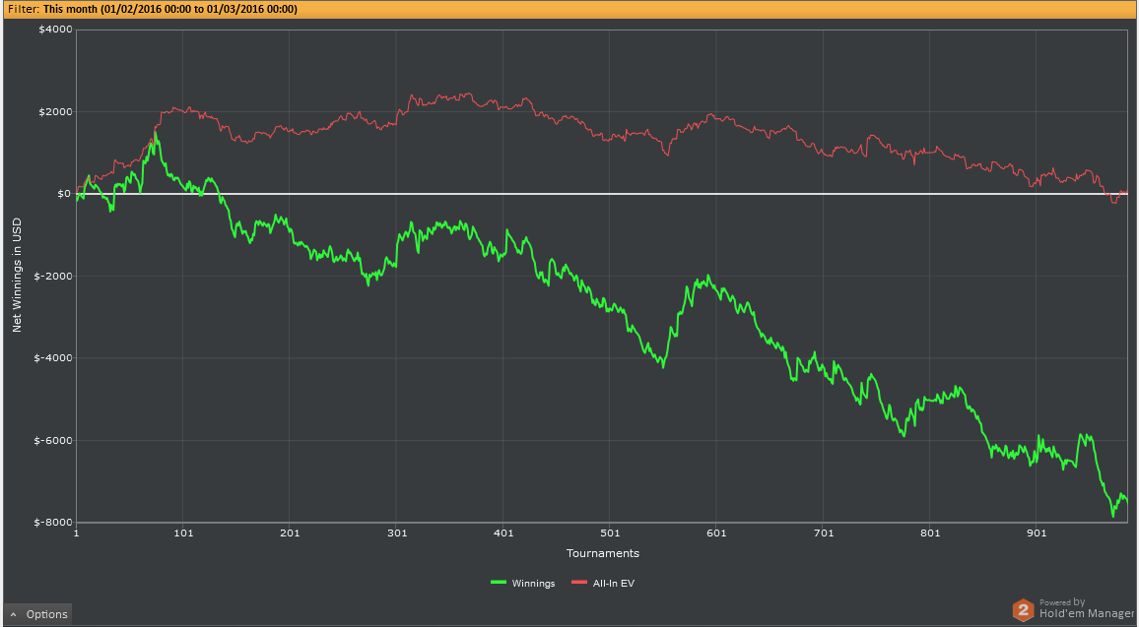The image size is (1139, 627).
Task: Expand the Options panel
Action: click(x=37, y=614)
